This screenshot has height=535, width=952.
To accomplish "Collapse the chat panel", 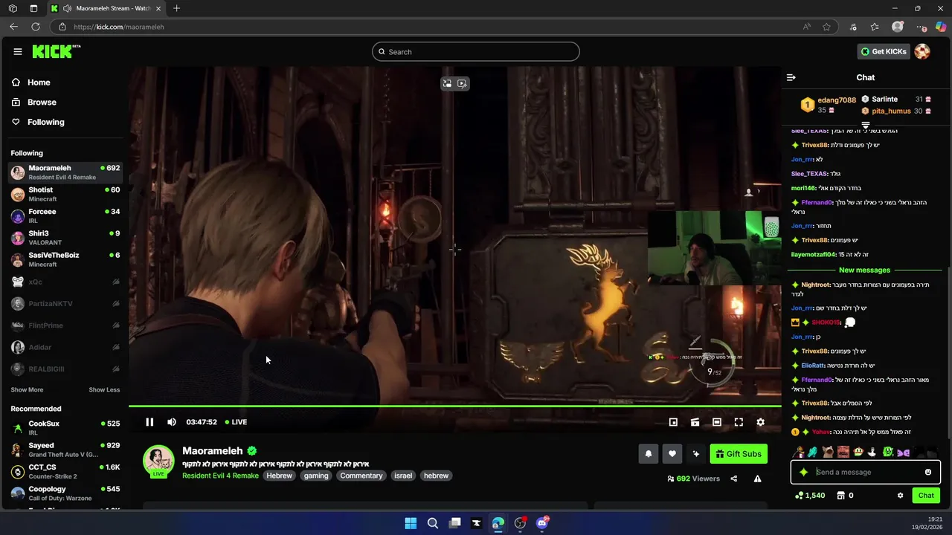I will pos(791,77).
